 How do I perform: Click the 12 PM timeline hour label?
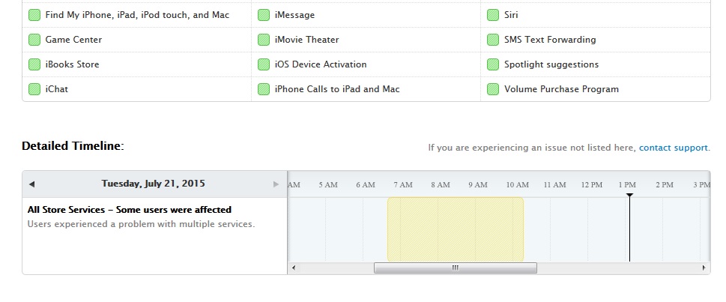point(592,185)
